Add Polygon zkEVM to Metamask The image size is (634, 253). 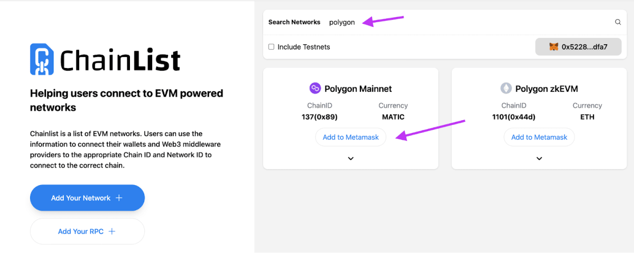pyautogui.click(x=539, y=137)
